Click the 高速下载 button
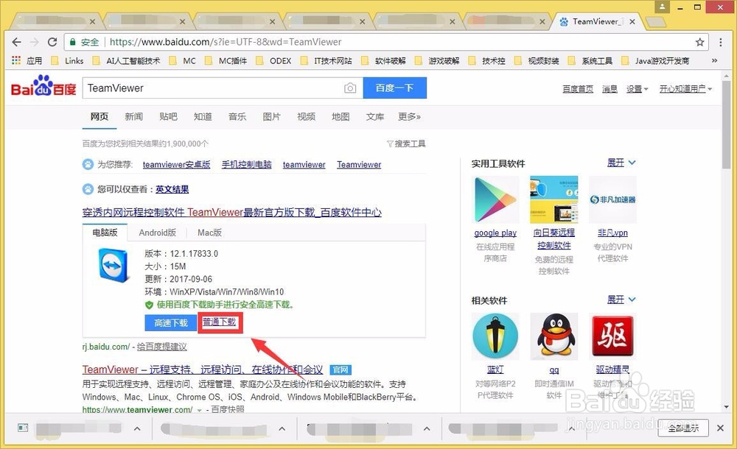The height and width of the screenshot is (449, 737). click(x=171, y=322)
